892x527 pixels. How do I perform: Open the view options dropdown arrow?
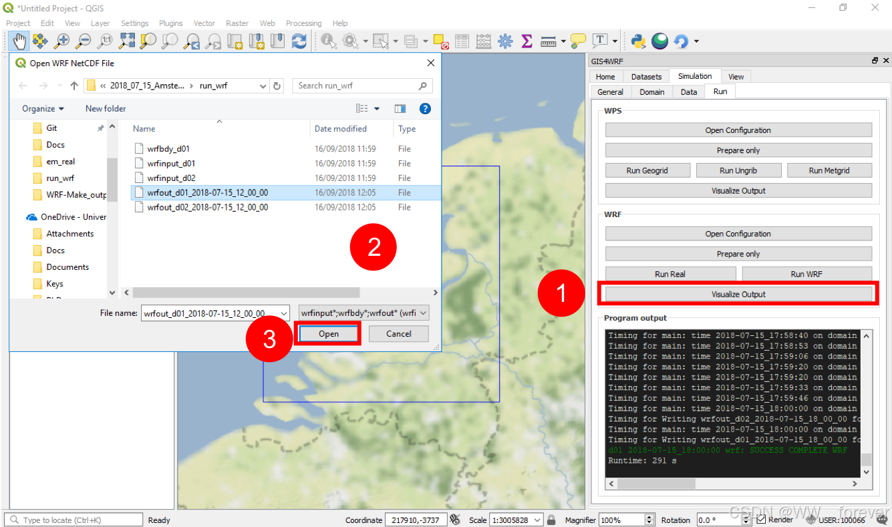(377, 108)
